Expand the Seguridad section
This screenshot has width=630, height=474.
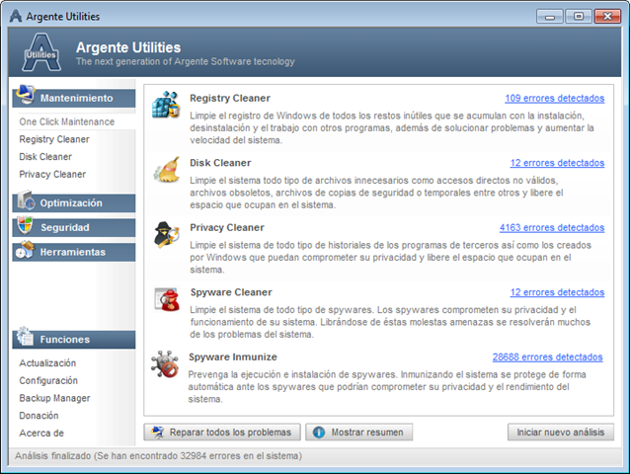pyautogui.click(x=74, y=227)
